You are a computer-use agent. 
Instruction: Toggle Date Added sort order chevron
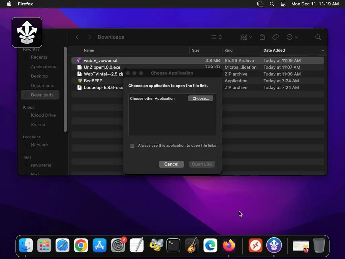coord(323,51)
